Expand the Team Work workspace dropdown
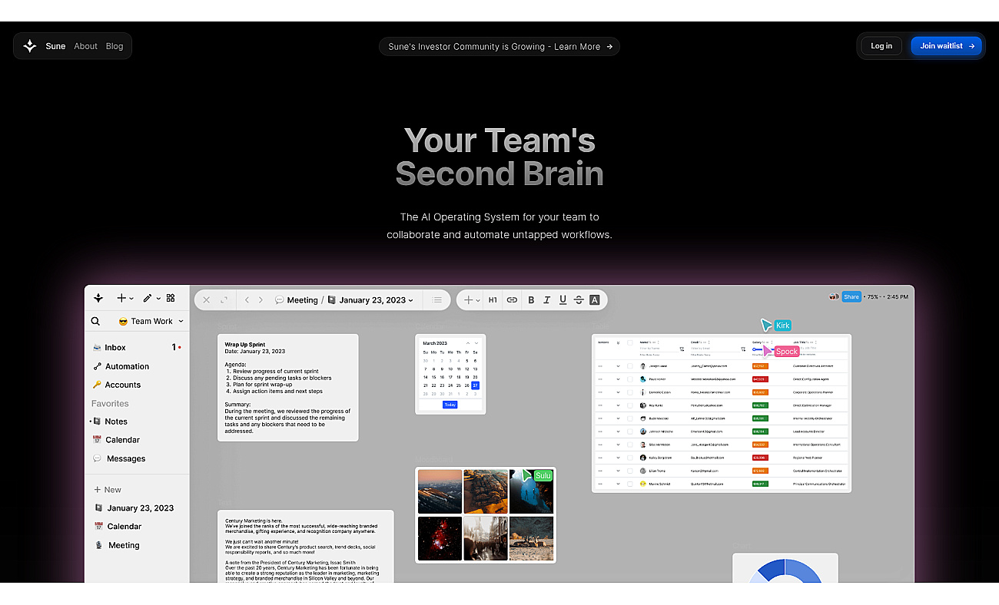Viewport: 999px width, 605px height. (151, 321)
